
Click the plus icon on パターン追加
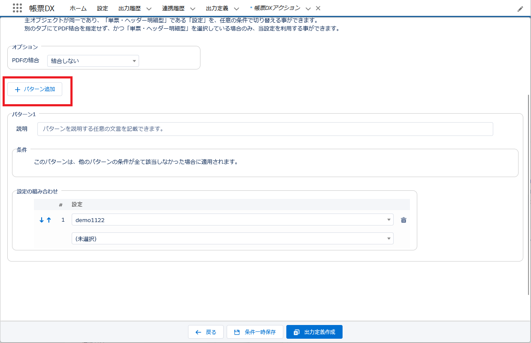[x=17, y=89]
